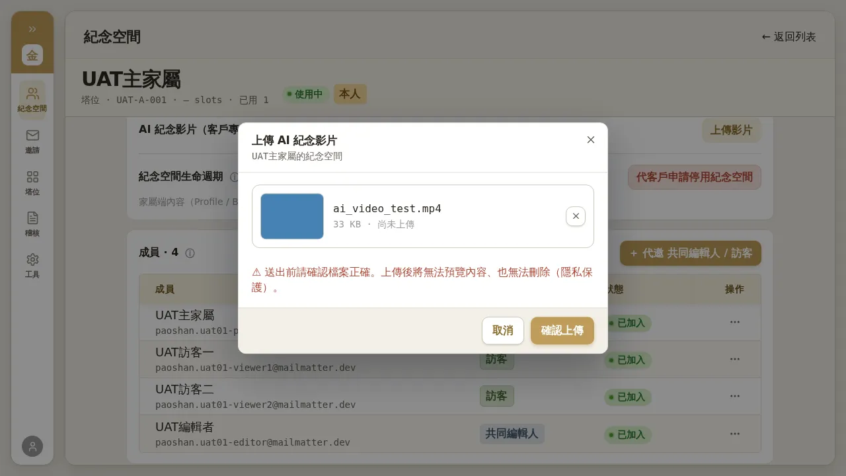
Task: Open actions menu for UAT訪客二 row
Action: click(735, 396)
